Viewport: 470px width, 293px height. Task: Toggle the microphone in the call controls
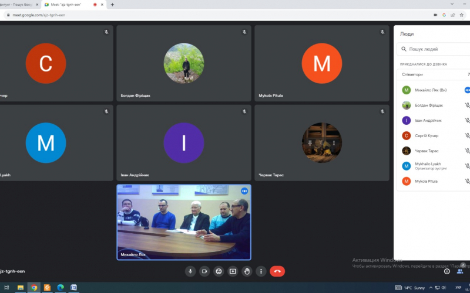[190, 271]
